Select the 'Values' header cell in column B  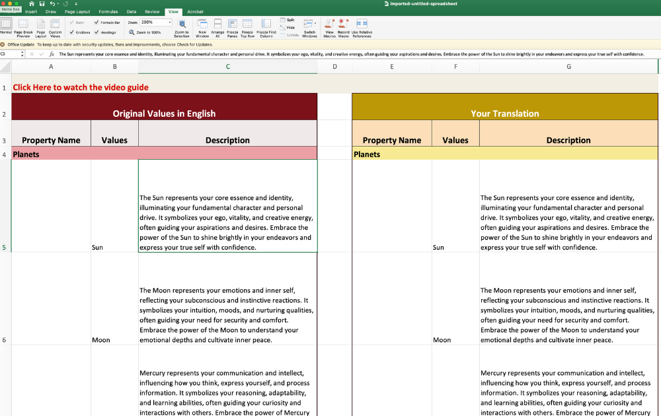point(114,133)
